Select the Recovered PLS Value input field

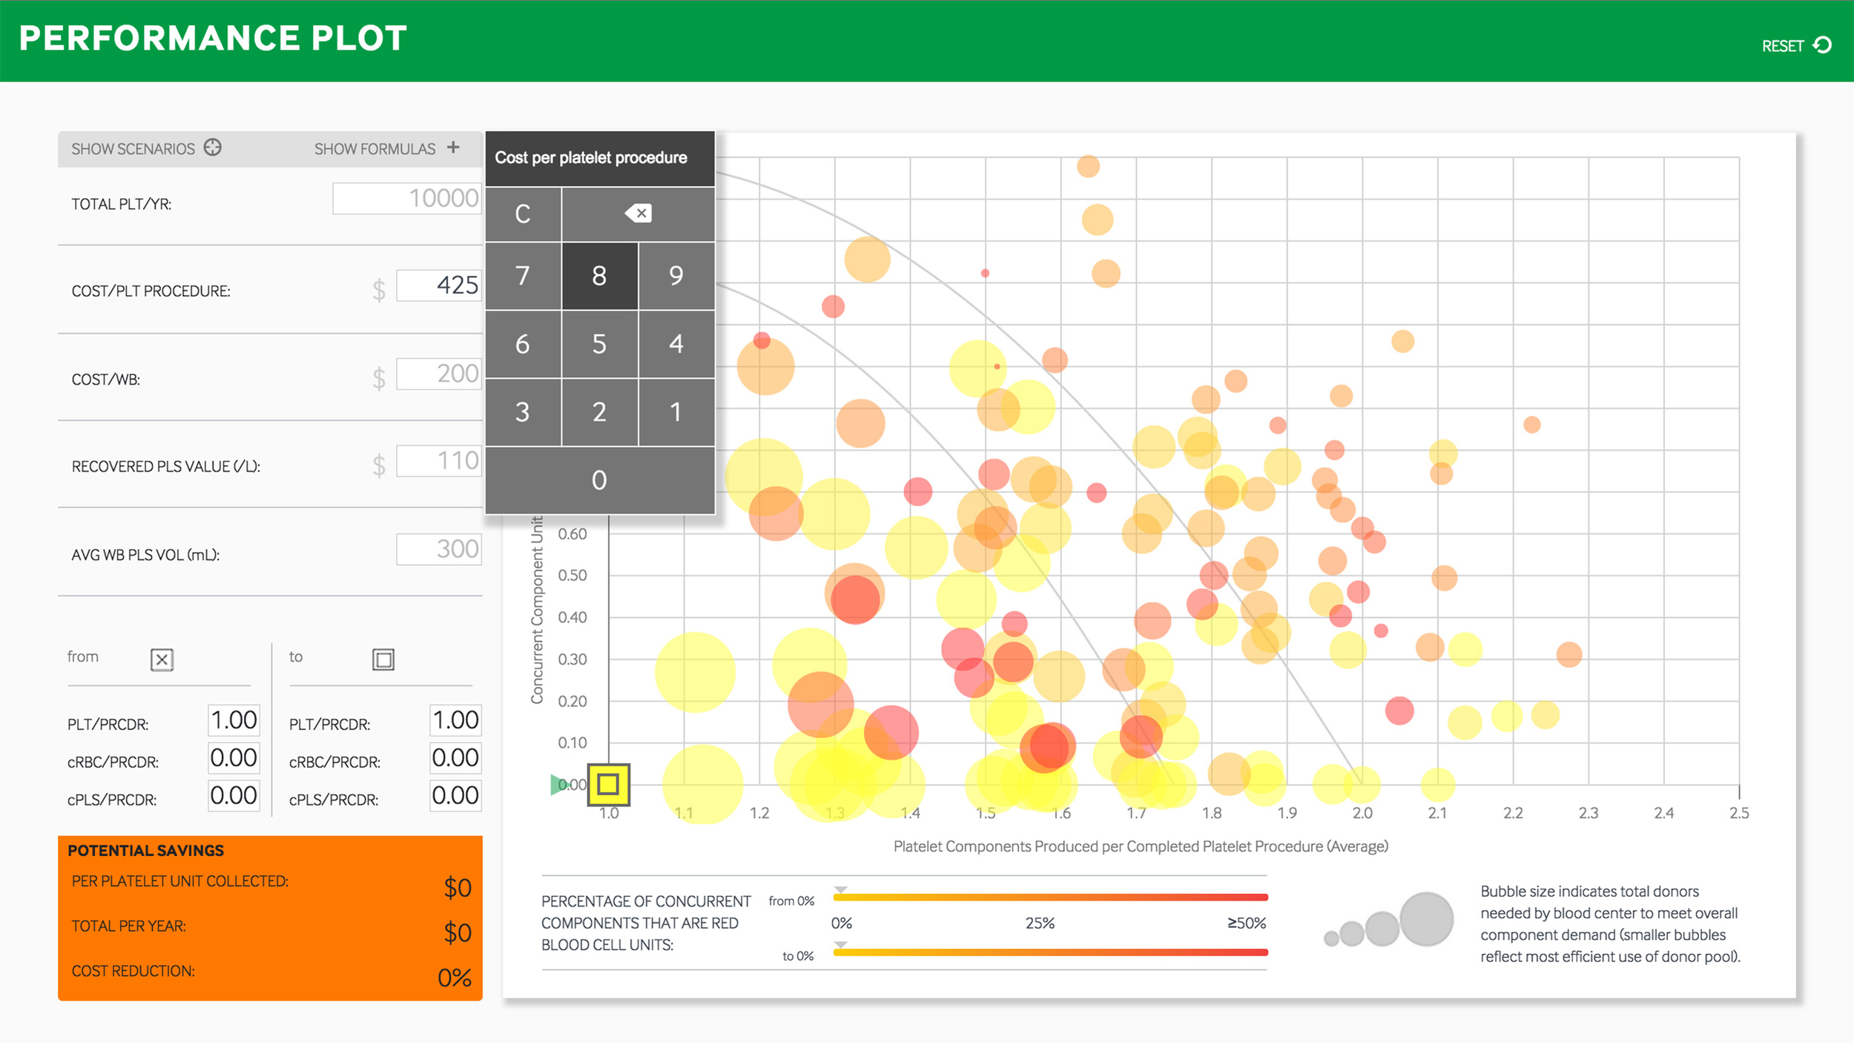tap(439, 461)
